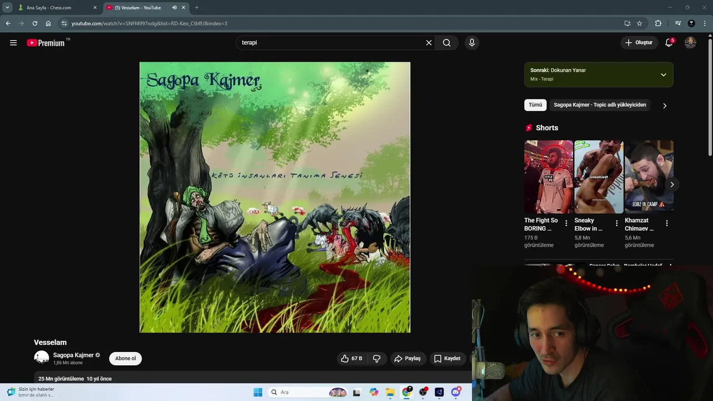Select the Tümü filter chip
This screenshot has height=401, width=713.
[535, 105]
